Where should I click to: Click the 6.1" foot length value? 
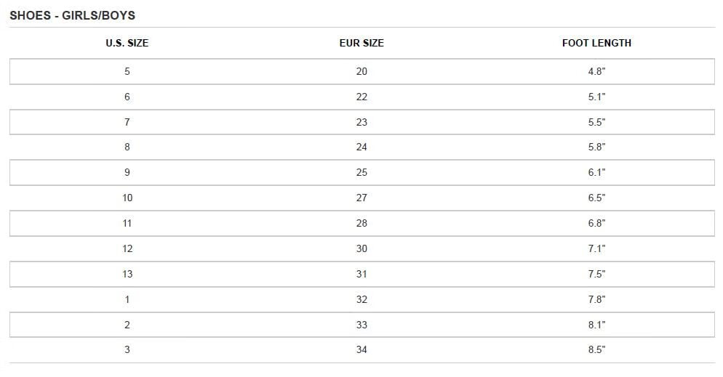point(596,172)
